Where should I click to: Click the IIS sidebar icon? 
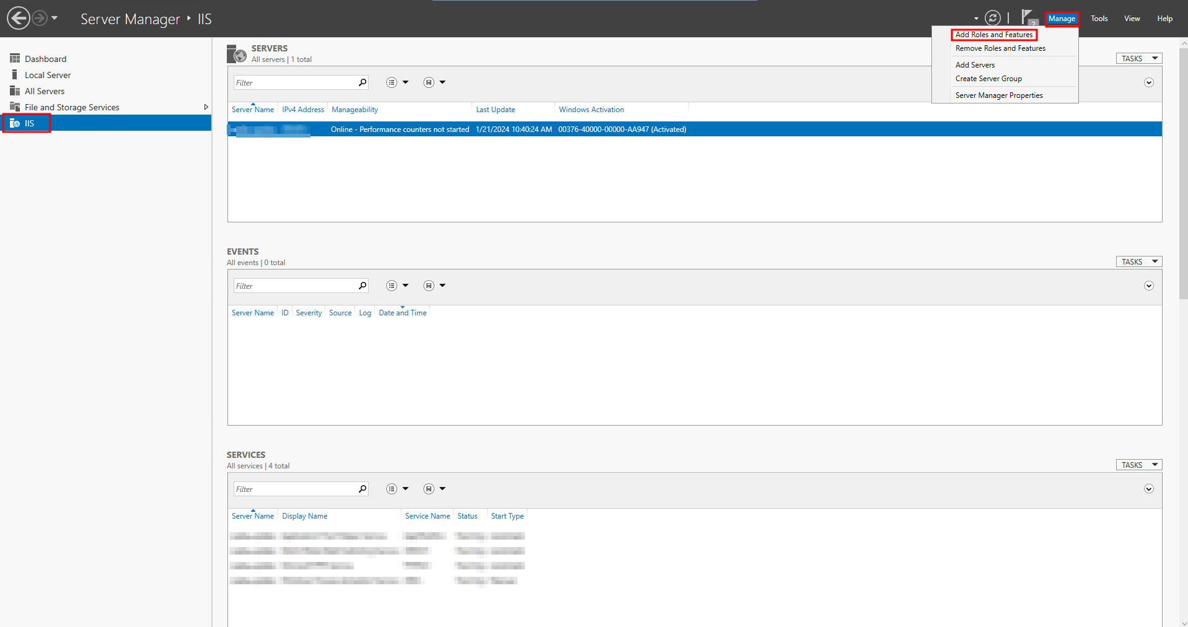tap(15, 123)
